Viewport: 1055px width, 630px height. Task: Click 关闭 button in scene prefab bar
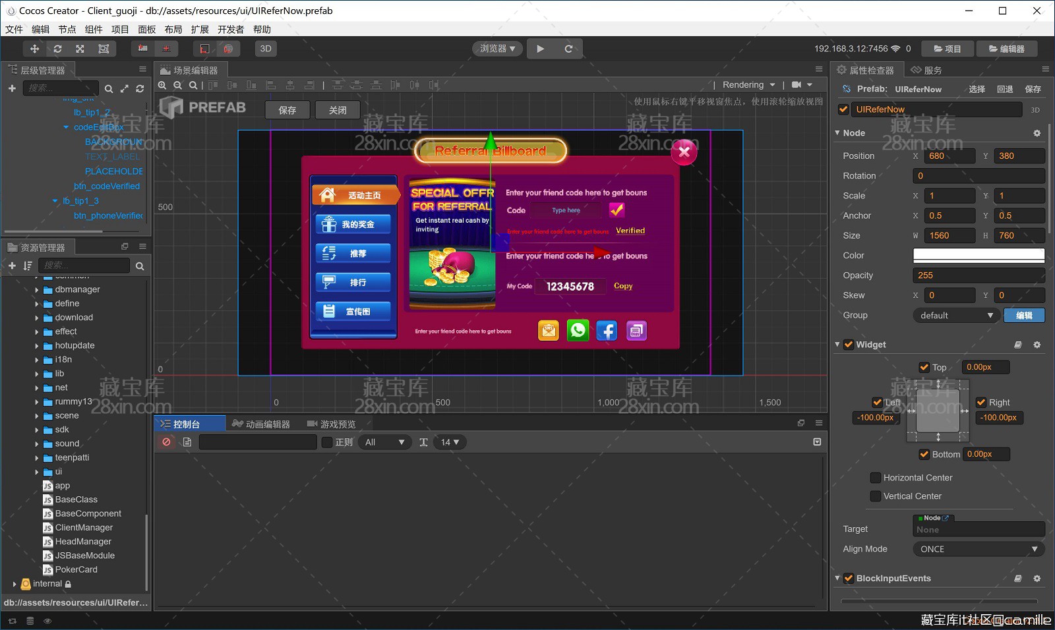tap(338, 110)
